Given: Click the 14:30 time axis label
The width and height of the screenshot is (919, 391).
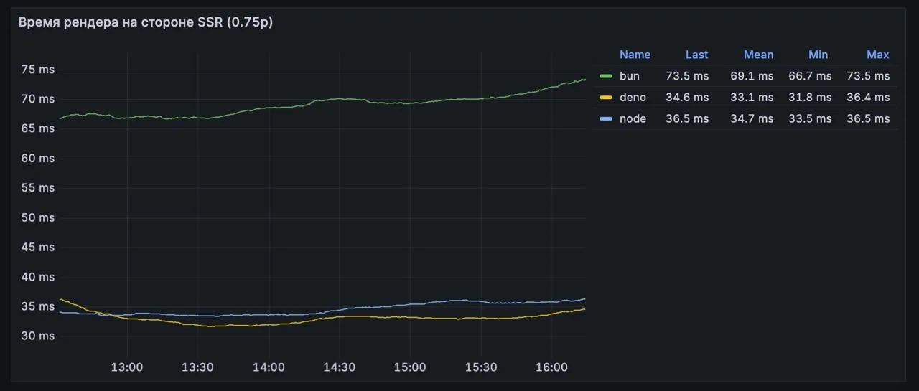Looking at the screenshot, I should (x=339, y=367).
